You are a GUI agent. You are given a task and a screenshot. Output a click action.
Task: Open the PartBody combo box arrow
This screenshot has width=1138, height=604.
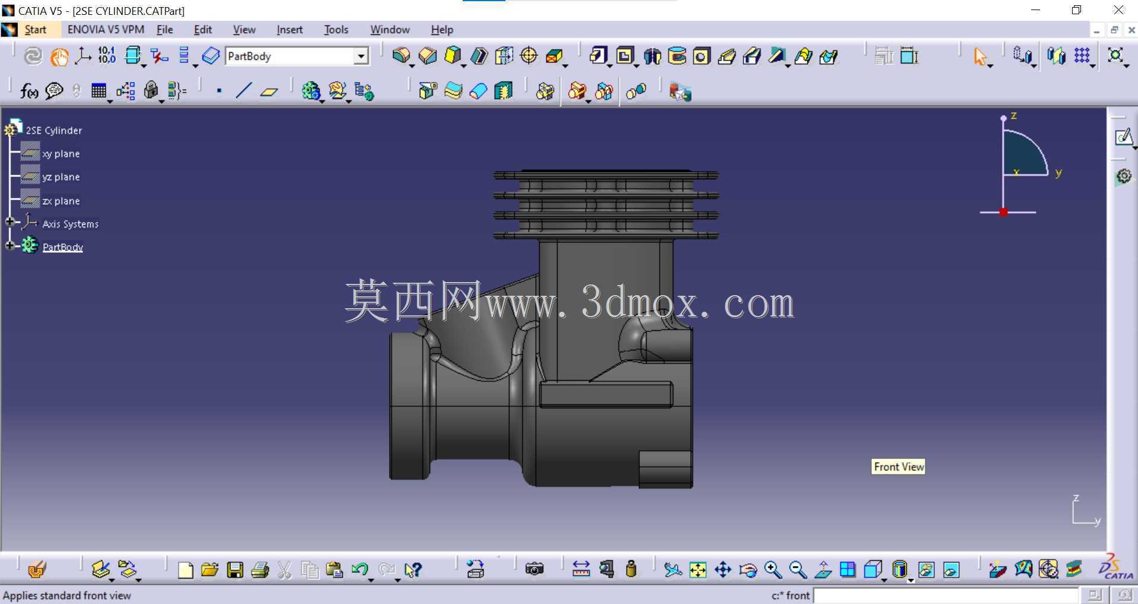coord(361,56)
